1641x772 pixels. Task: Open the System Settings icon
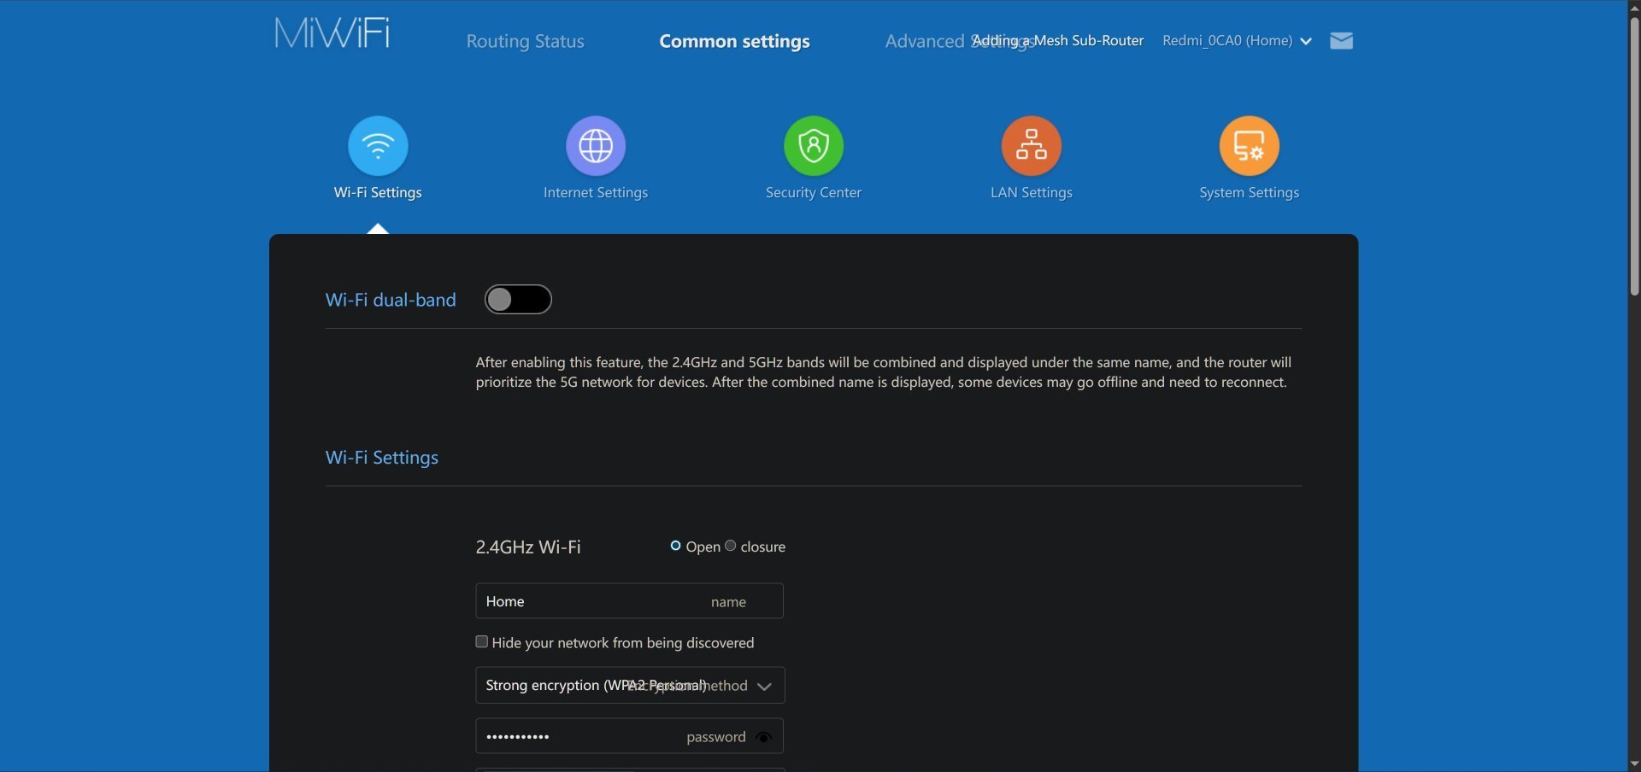tap(1249, 146)
